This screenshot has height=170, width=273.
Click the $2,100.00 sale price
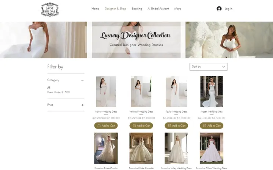148,118
